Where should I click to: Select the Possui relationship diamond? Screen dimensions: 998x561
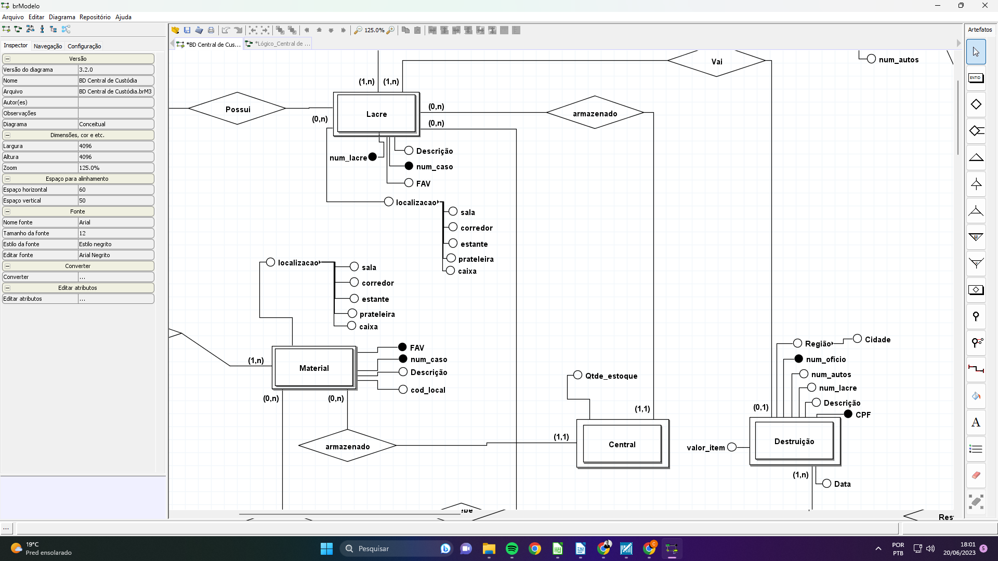238,109
